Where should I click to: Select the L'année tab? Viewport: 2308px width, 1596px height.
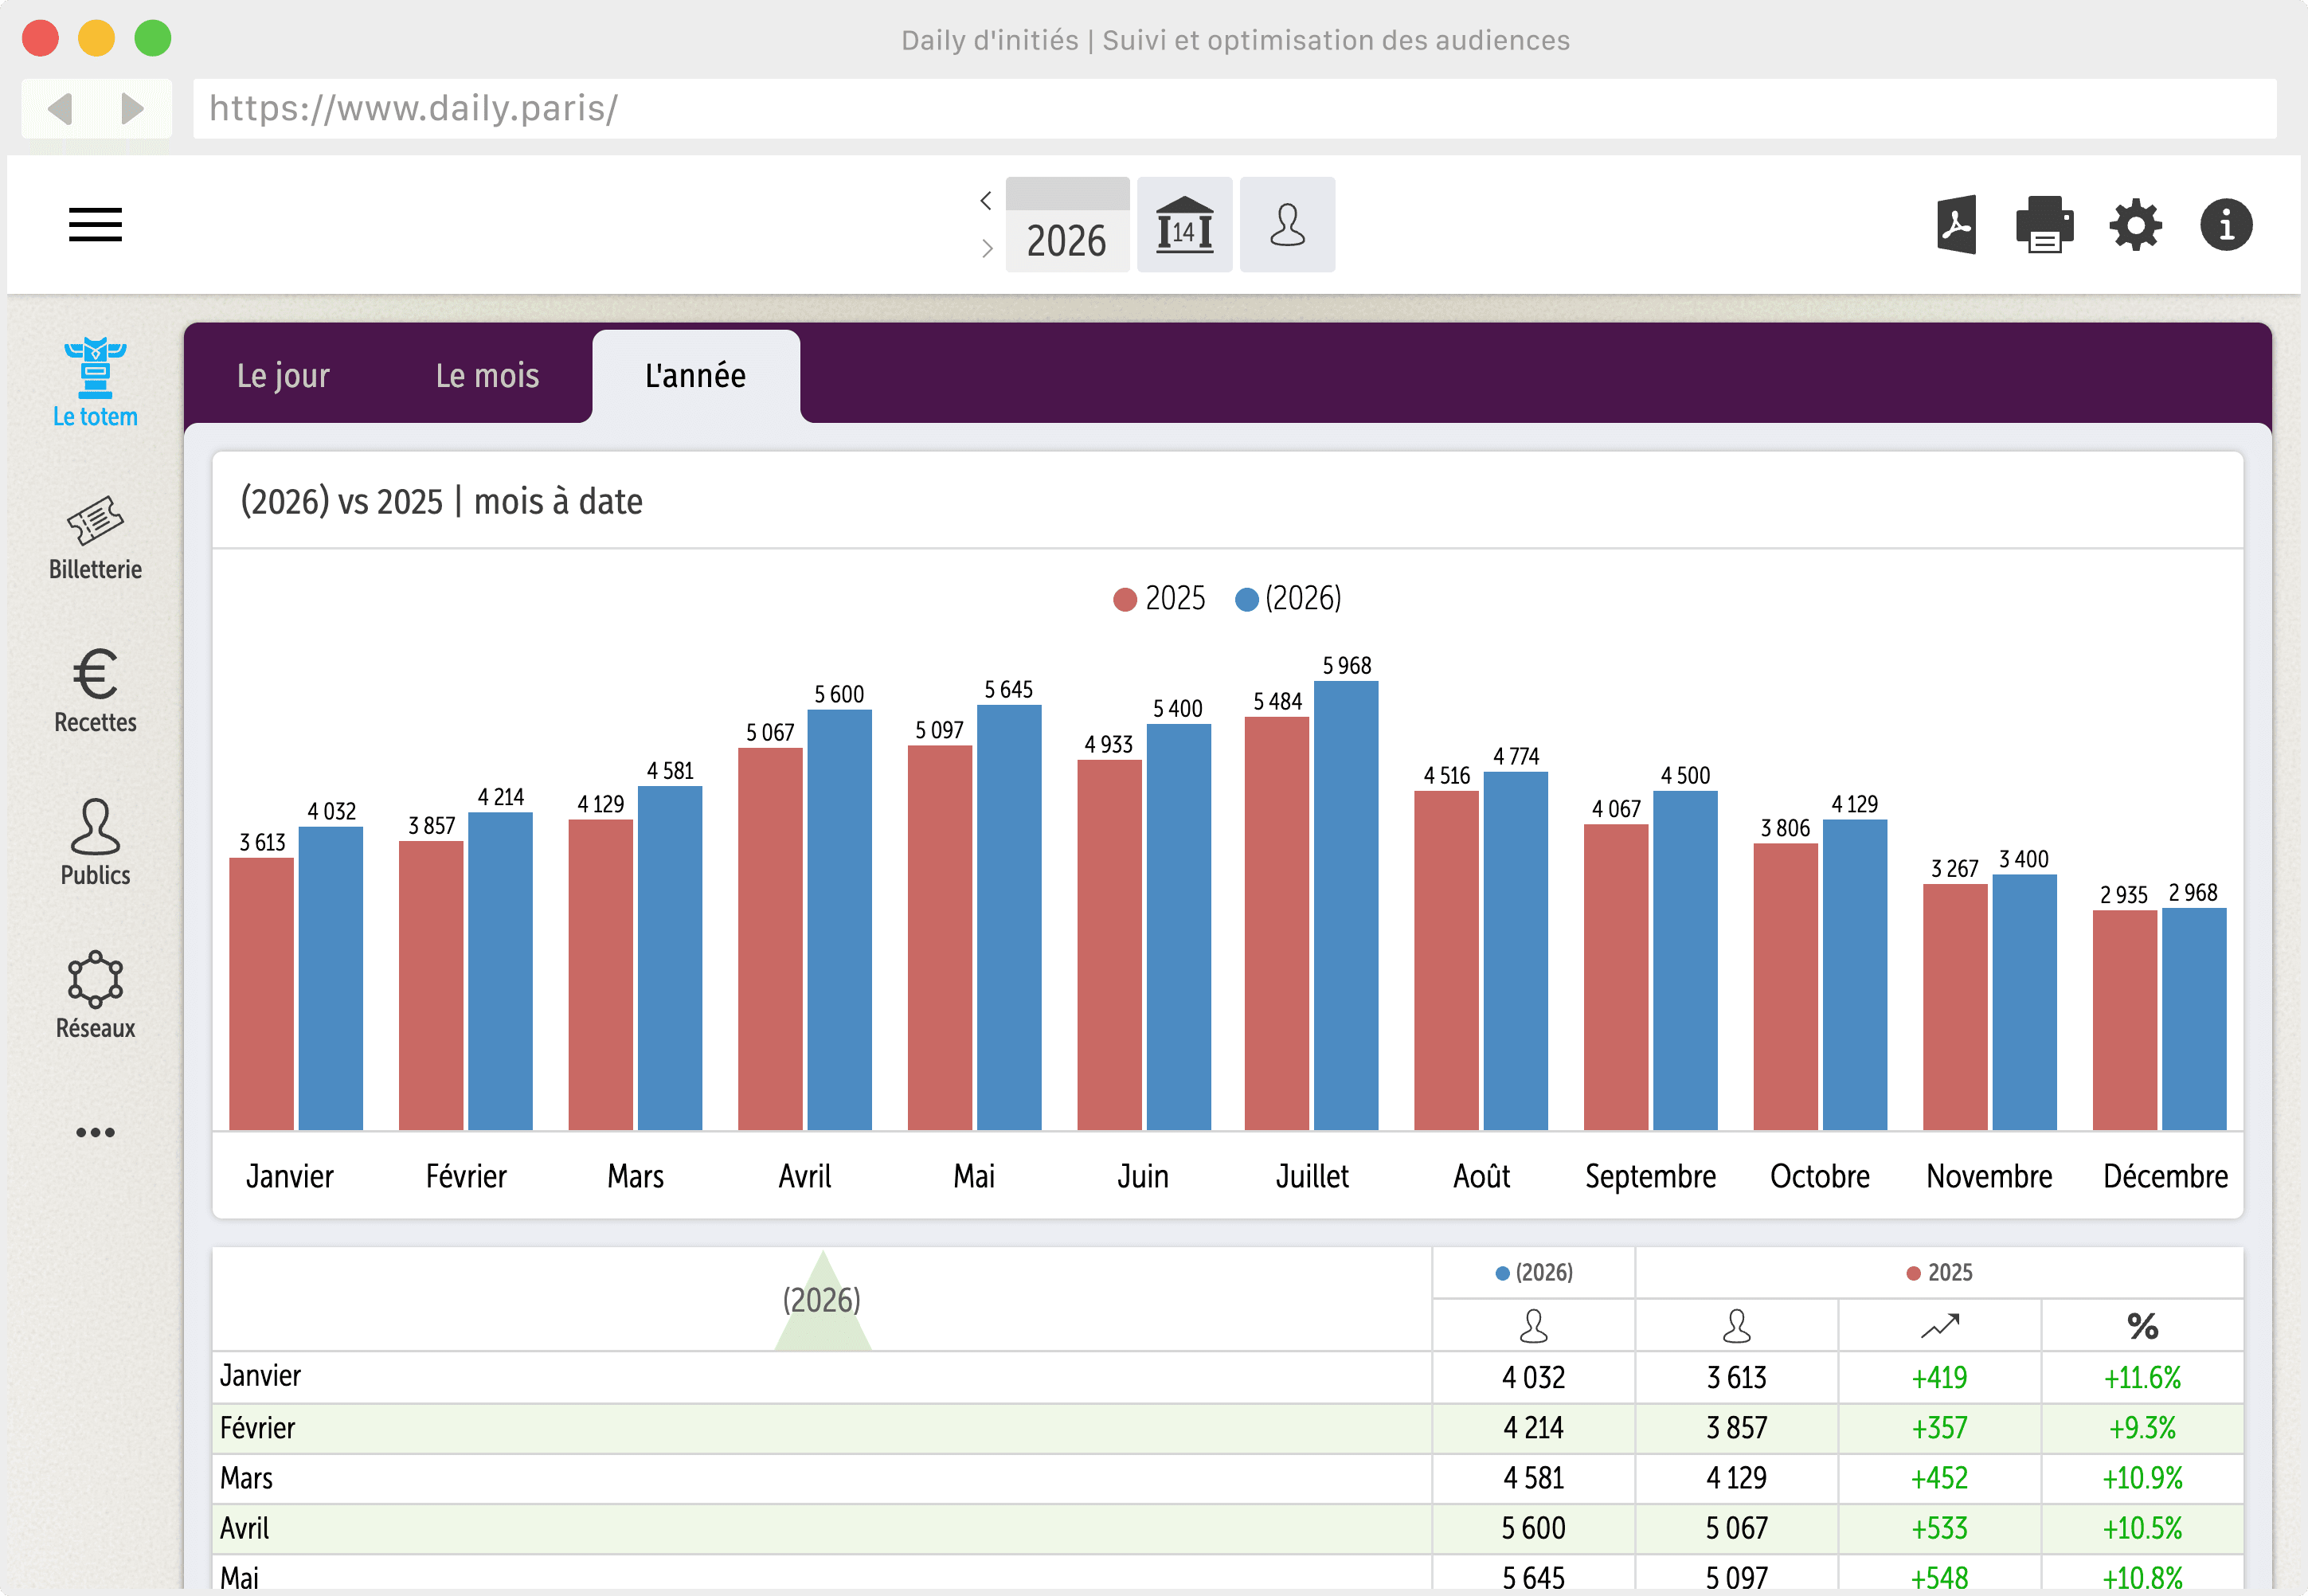696,376
